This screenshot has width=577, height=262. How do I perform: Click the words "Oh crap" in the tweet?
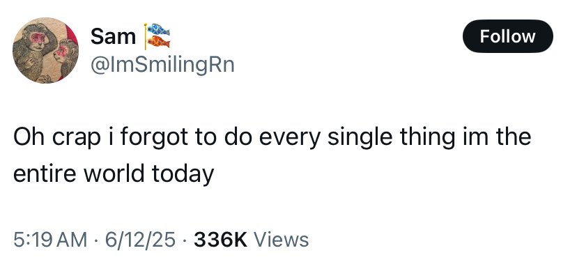(56, 137)
